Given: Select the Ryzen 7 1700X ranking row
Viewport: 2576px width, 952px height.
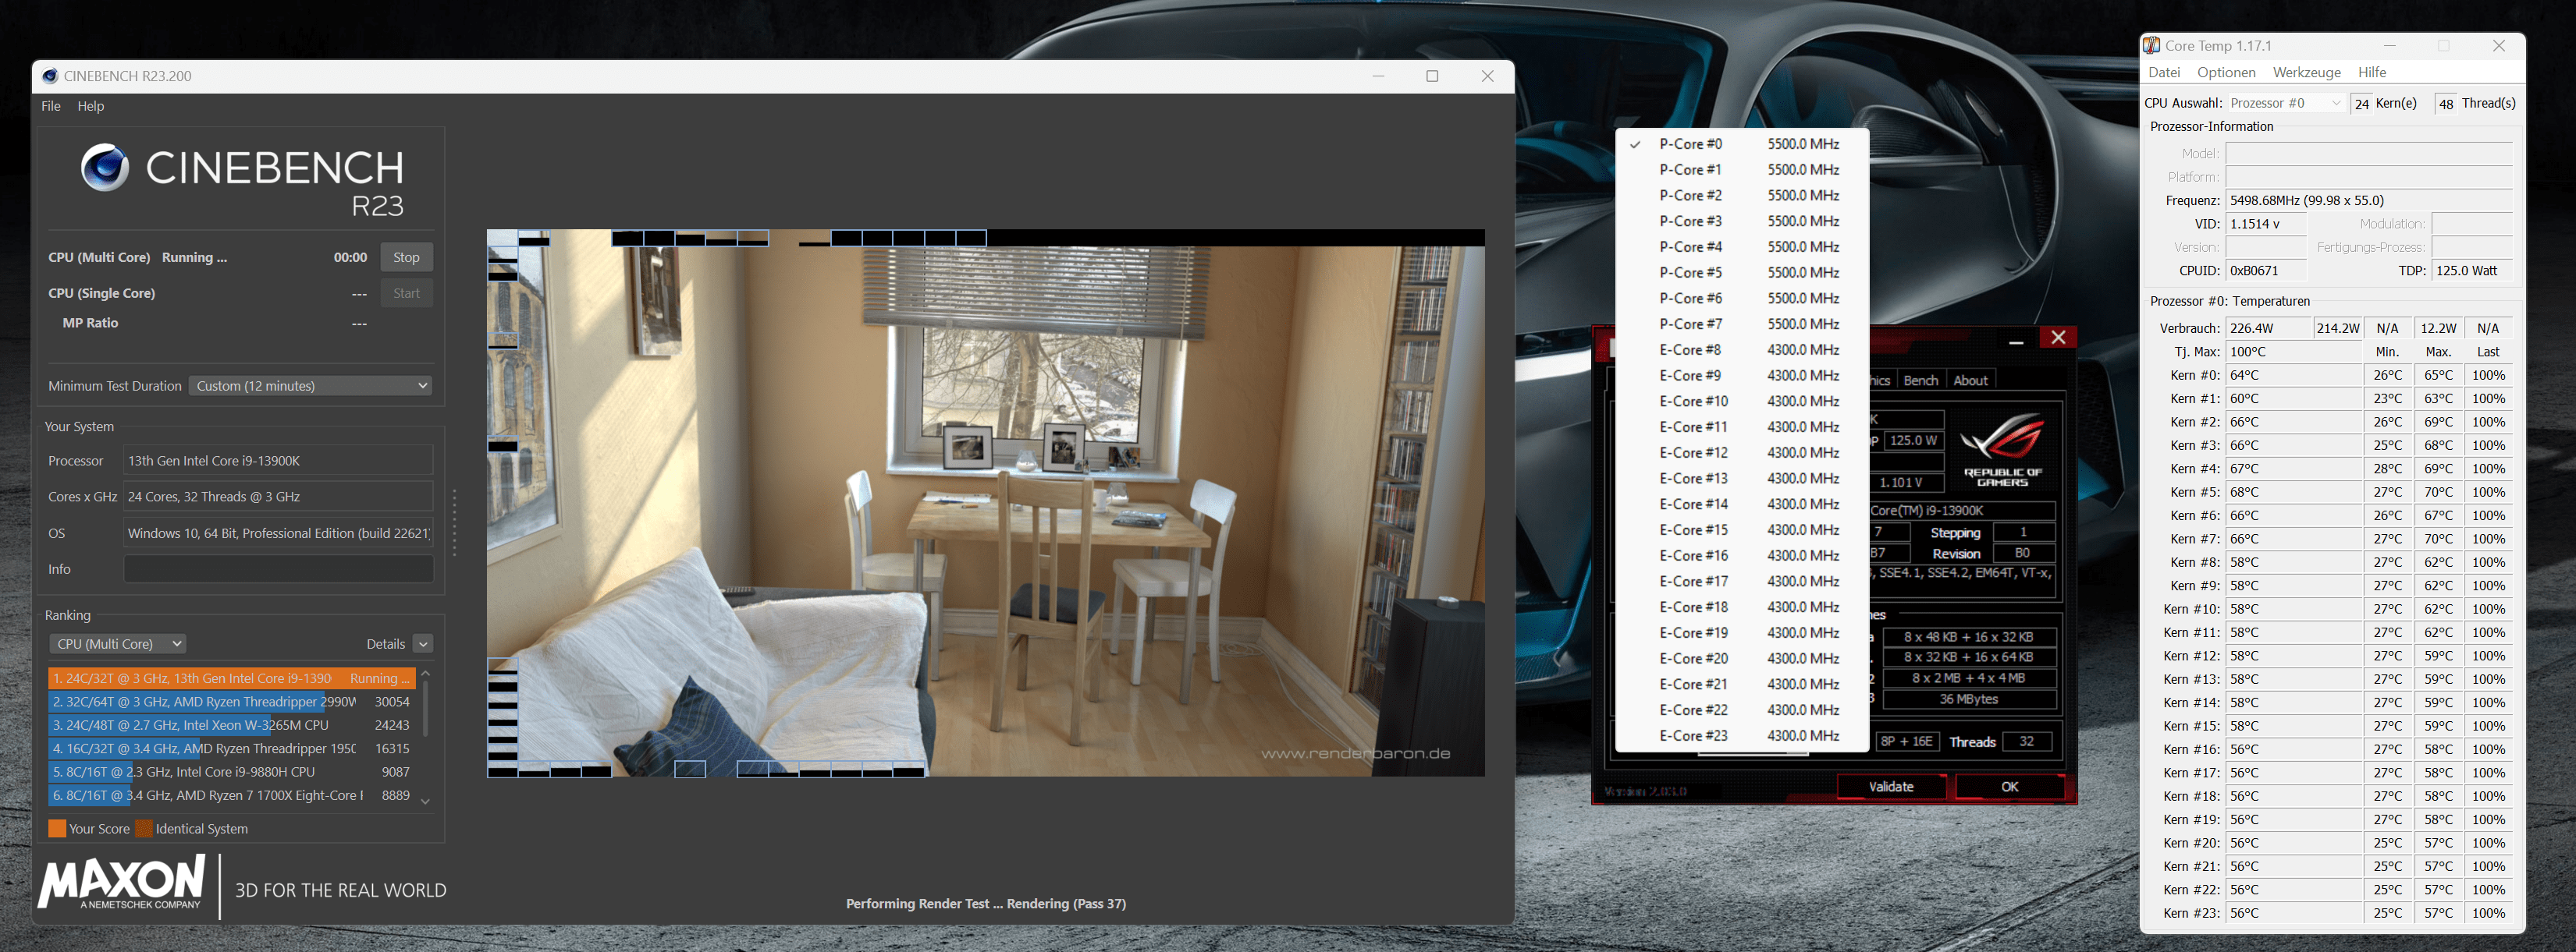Looking at the screenshot, I should 231,795.
